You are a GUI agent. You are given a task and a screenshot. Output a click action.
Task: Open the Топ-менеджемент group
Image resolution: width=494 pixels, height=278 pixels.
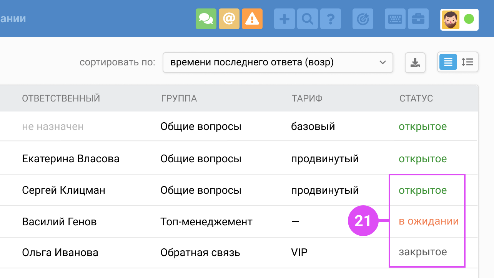[x=206, y=222]
